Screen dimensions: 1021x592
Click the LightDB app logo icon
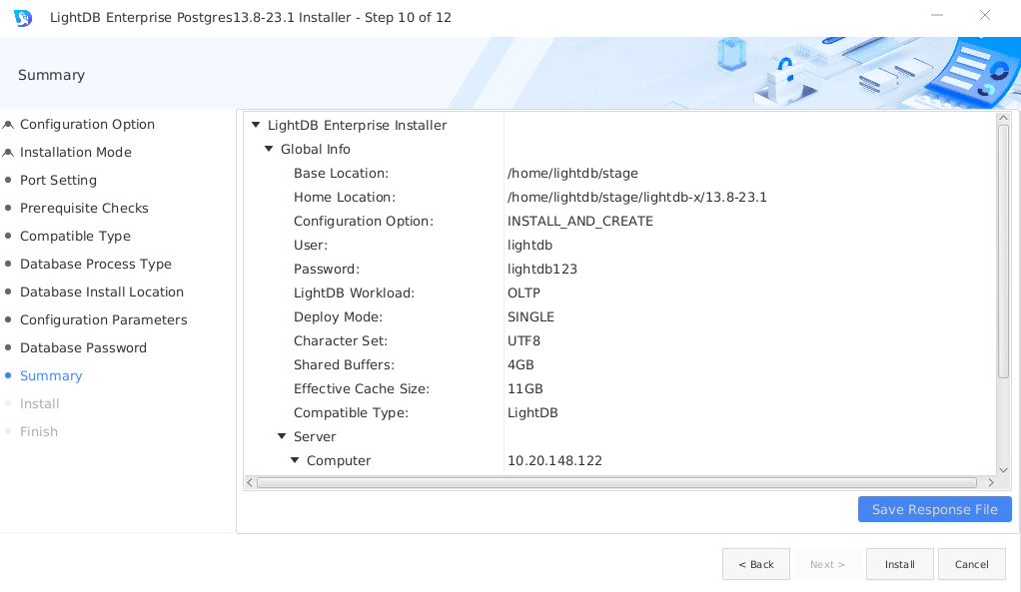pos(23,18)
